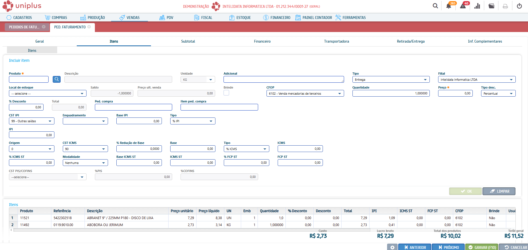Click the Quantidade input field
528x250 pixels.
[x=391, y=94]
